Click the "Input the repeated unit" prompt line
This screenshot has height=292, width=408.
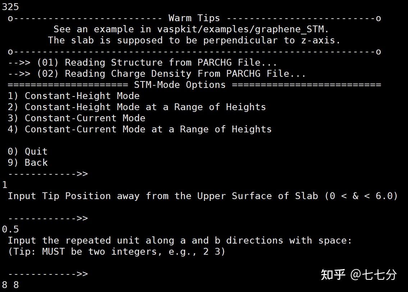180,240
